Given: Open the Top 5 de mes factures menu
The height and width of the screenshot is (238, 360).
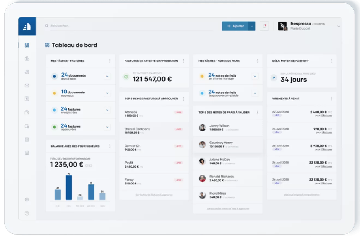Looking at the screenshot, I should pyautogui.click(x=184, y=99).
